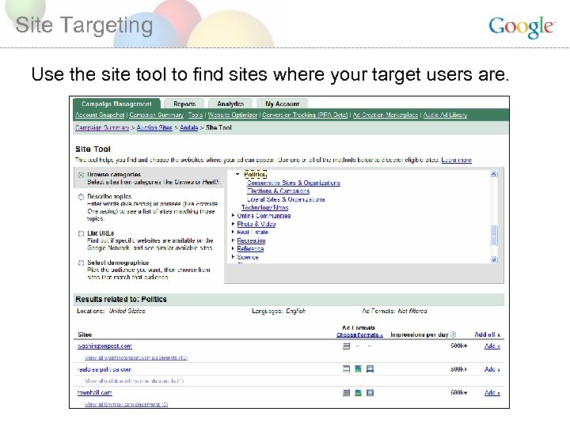Open the washingtonpost.com site link
The image size is (570, 427).
pyautogui.click(x=104, y=346)
